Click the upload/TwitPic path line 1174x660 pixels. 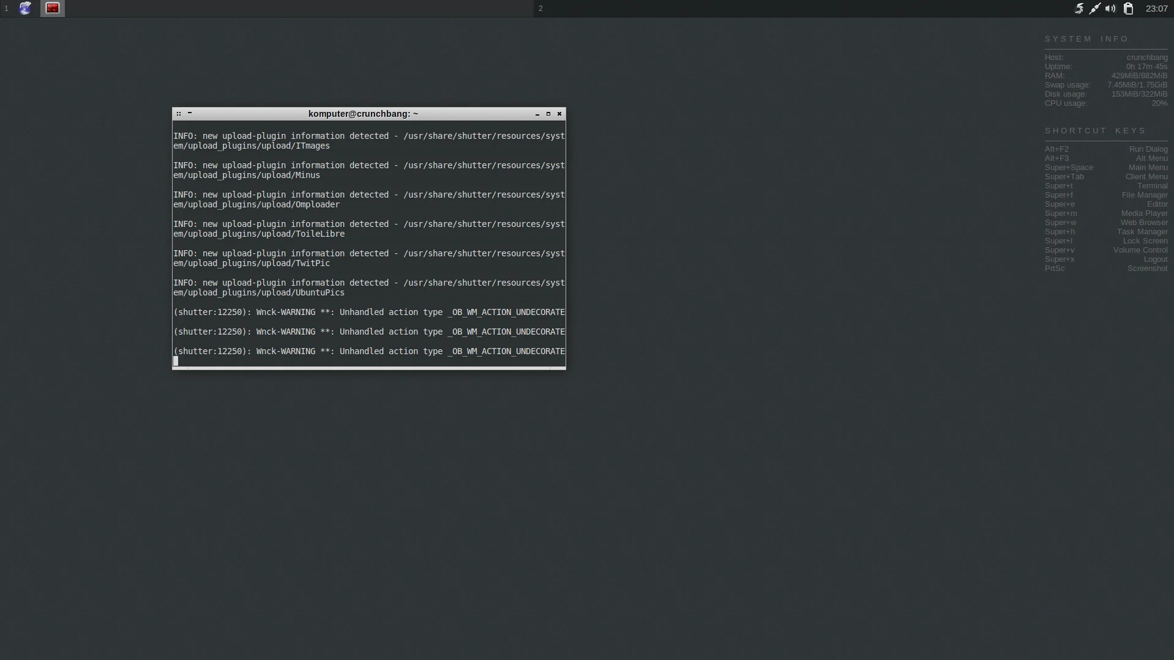pos(252,263)
